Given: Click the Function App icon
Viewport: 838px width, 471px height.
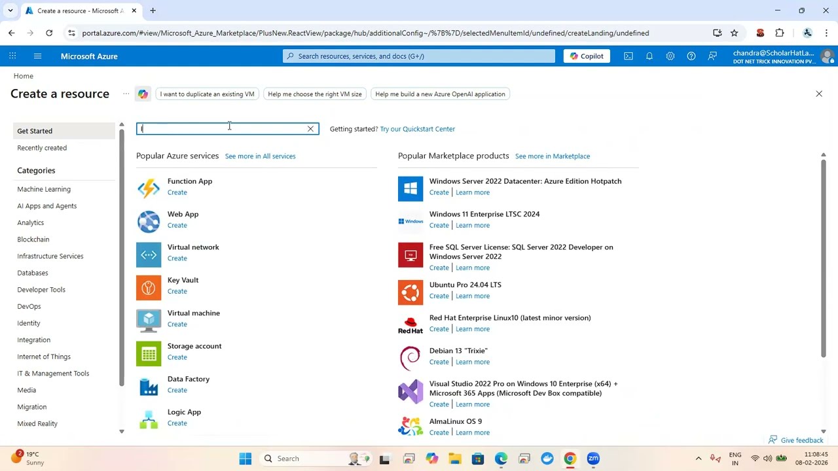Looking at the screenshot, I should pyautogui.click(x=149, y=188).
